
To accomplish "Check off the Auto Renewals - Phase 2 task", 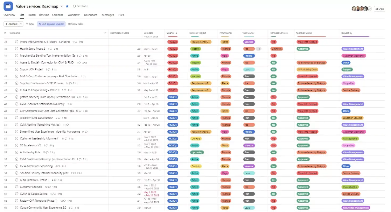I will [17, 180].
